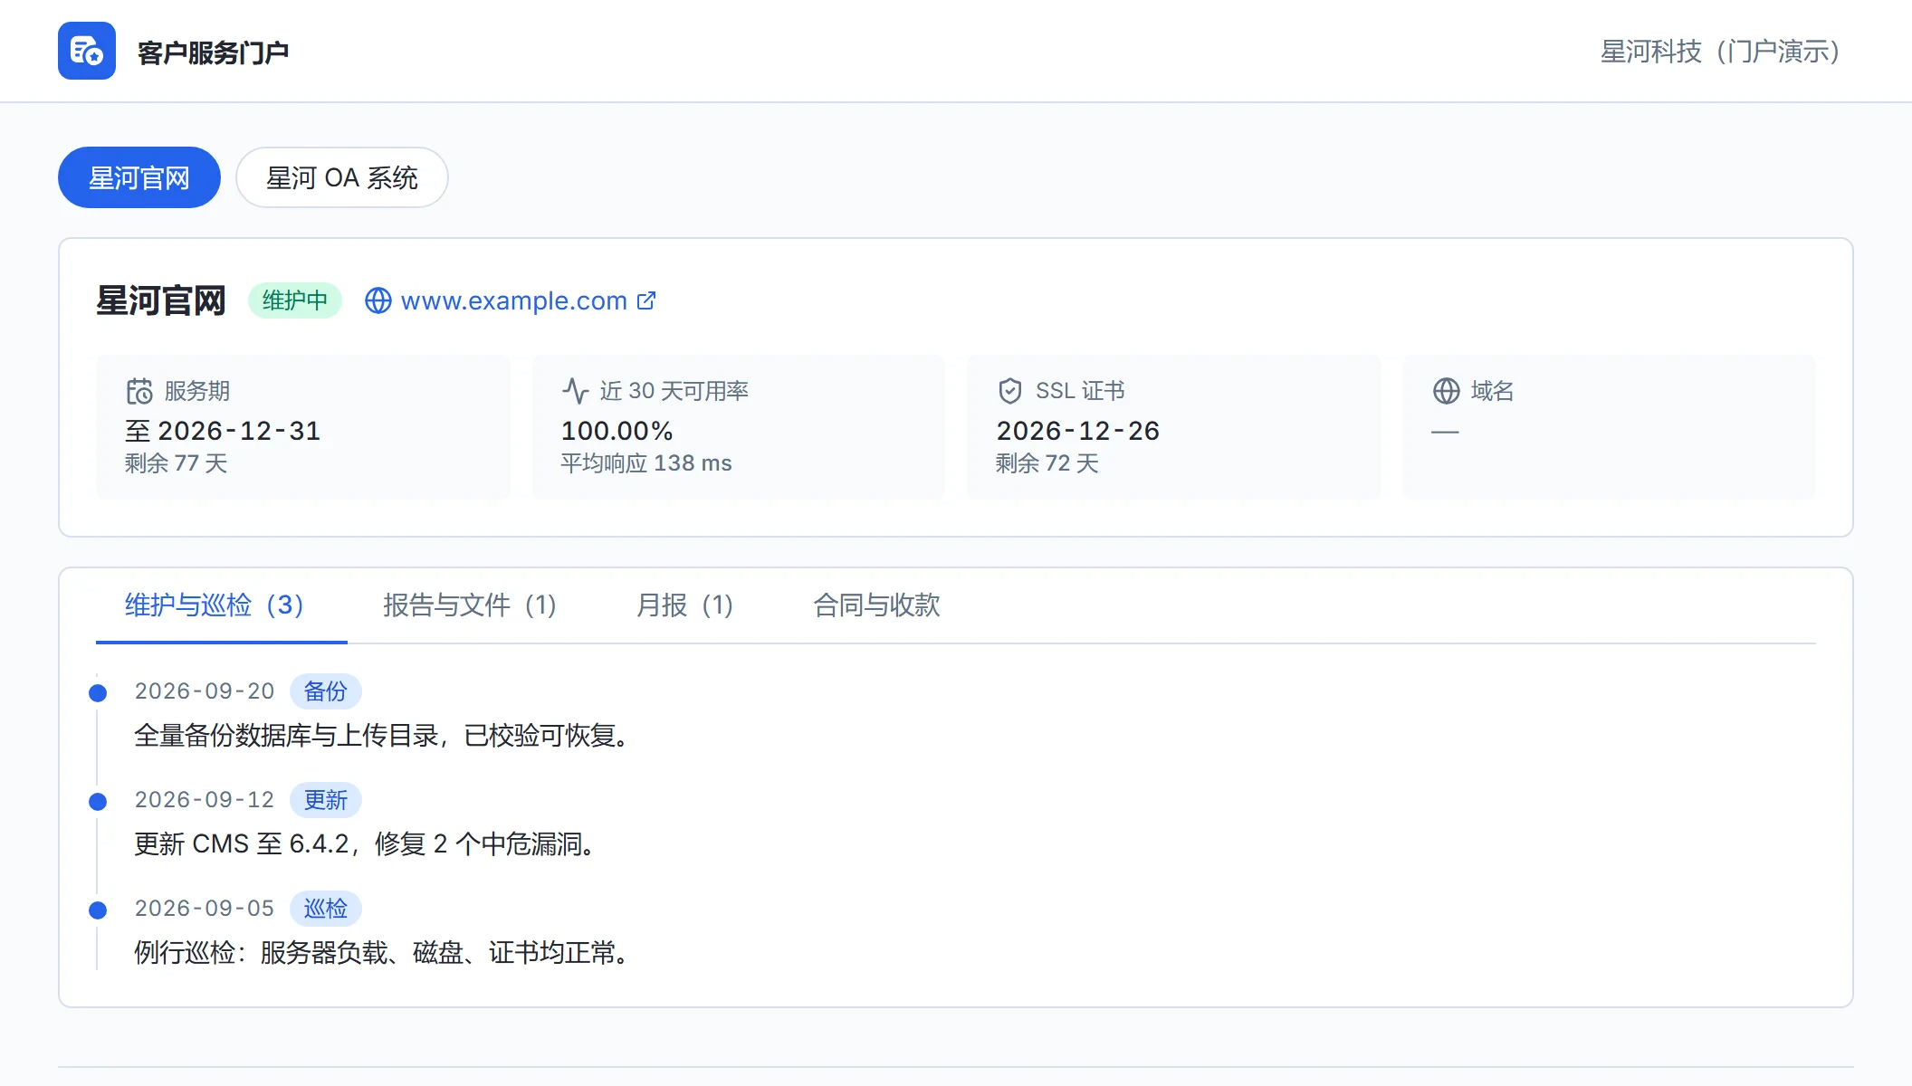This screenshot has width=1912, height=1086.
Task: Click the entry 全量备份数据库与上传目录，已校验可恢复。
Action: 382,736
